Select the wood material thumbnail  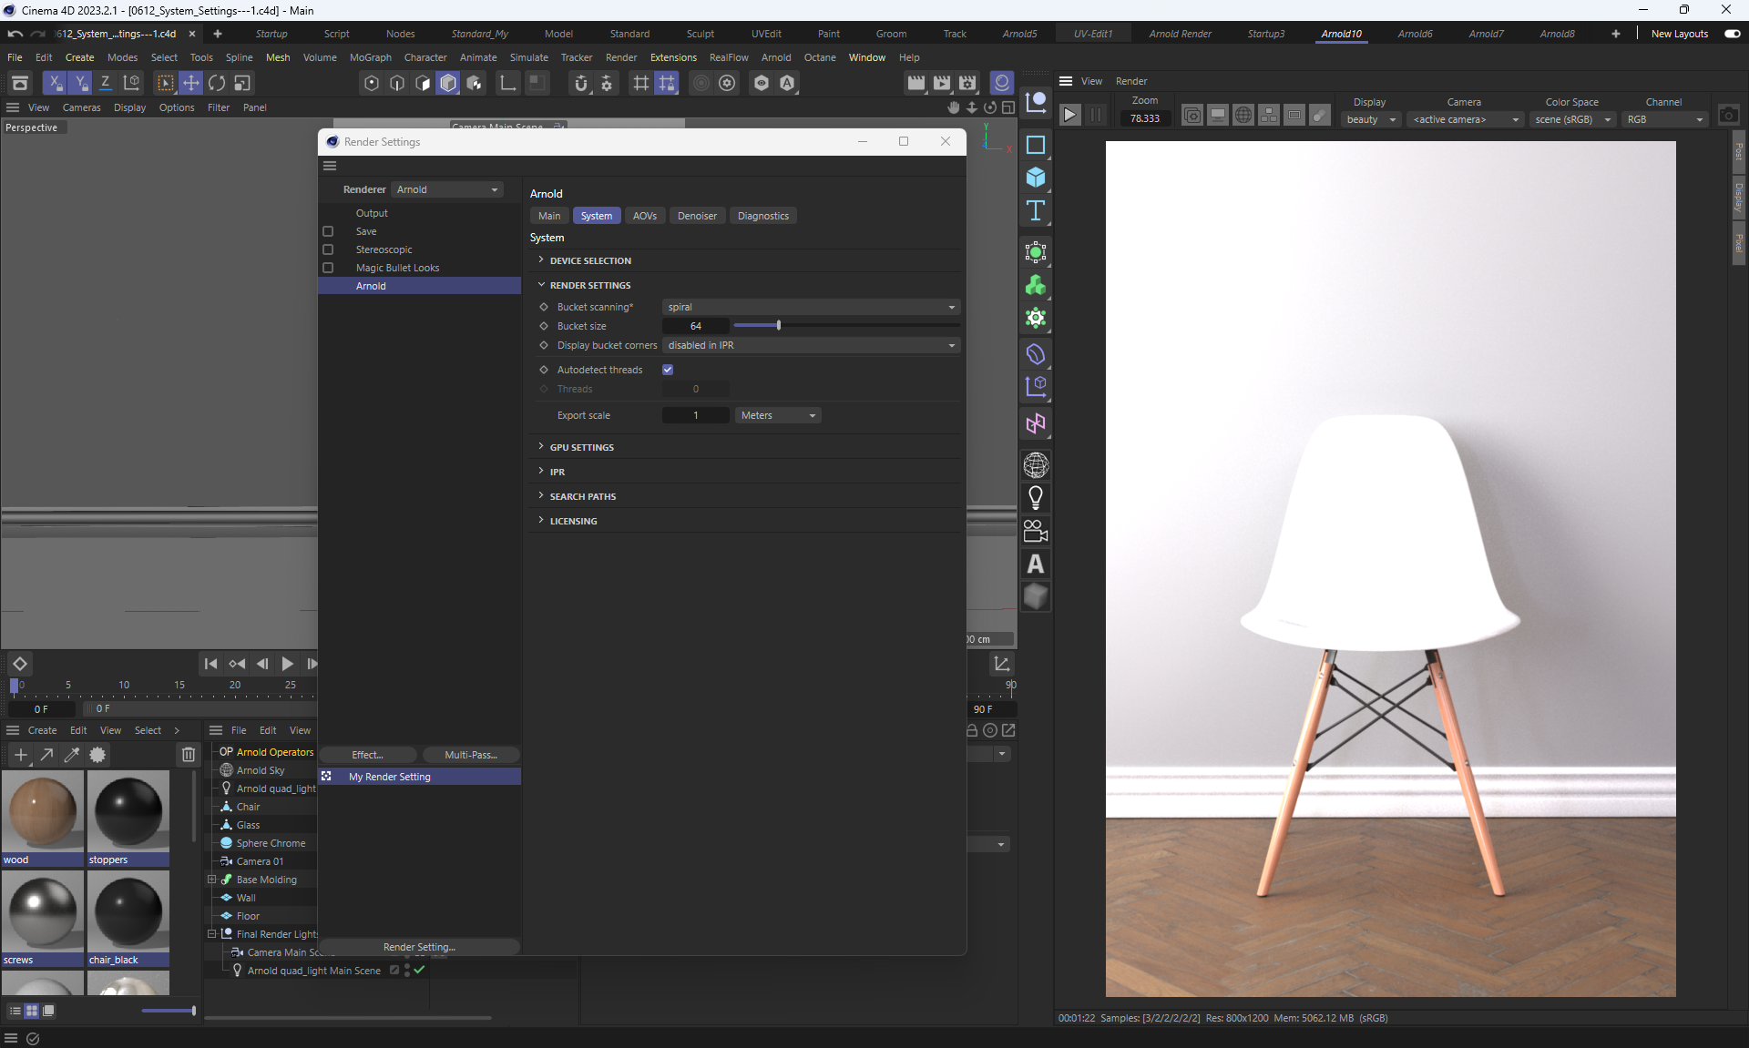pyautogui.click(x=42, y=811)
